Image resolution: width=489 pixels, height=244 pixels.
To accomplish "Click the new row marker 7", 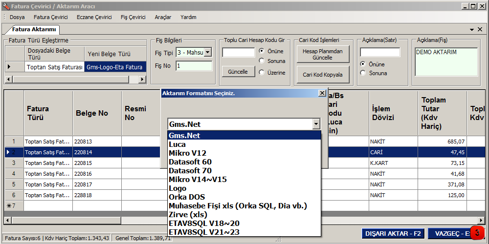I will (x=14, y=206).
